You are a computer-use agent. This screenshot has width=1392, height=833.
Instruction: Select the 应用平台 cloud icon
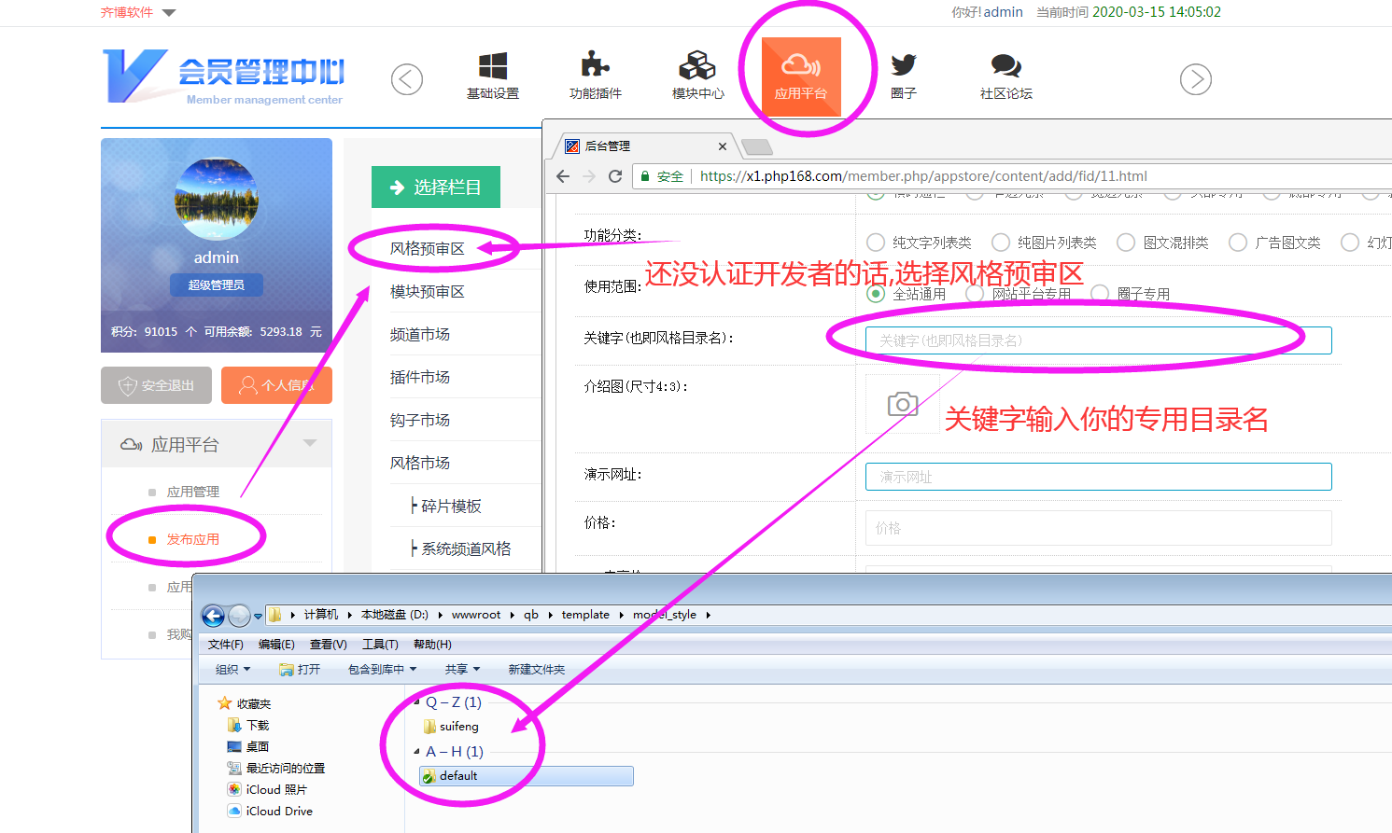(x=800, y=65)
